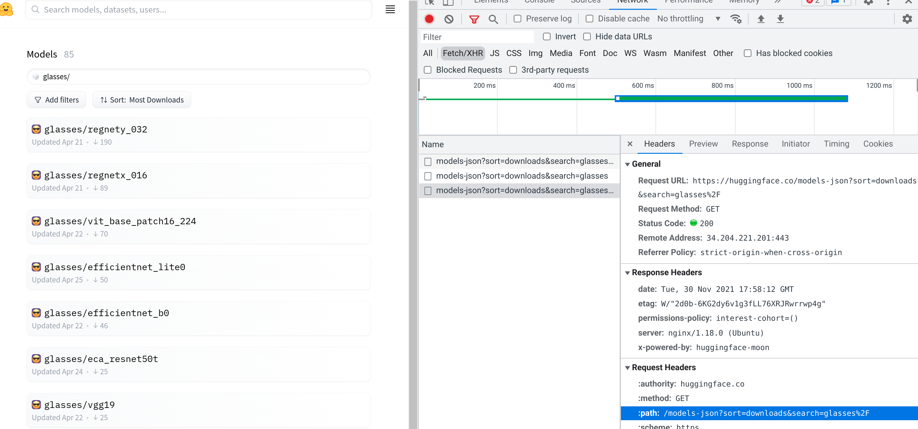Enable Disable cache
Screen dimensions: 918x429
coord(589,19)
